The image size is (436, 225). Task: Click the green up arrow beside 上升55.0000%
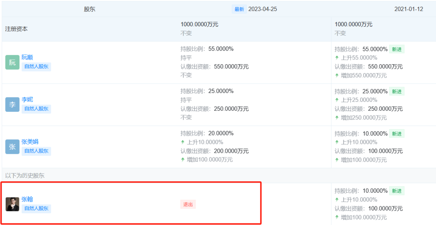[337, 58]
